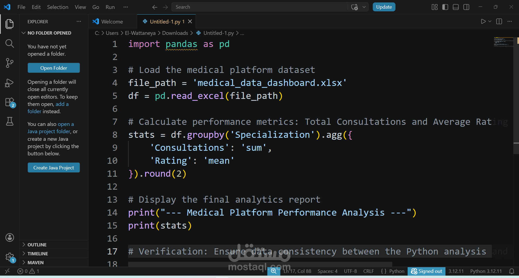The height and width of the screenshot is (278, 519).
Task: Toggle the bottom panel
Action: pyautogui.click(x=456, y=7)
